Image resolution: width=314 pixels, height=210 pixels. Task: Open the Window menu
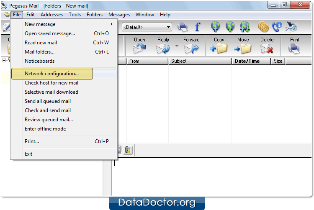tap(145, 15)
